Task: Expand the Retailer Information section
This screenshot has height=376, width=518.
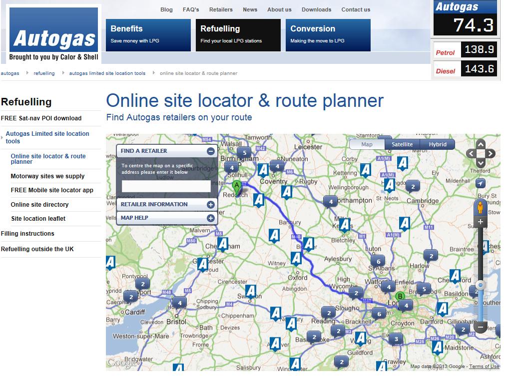Action: click(x=211, y=205)
